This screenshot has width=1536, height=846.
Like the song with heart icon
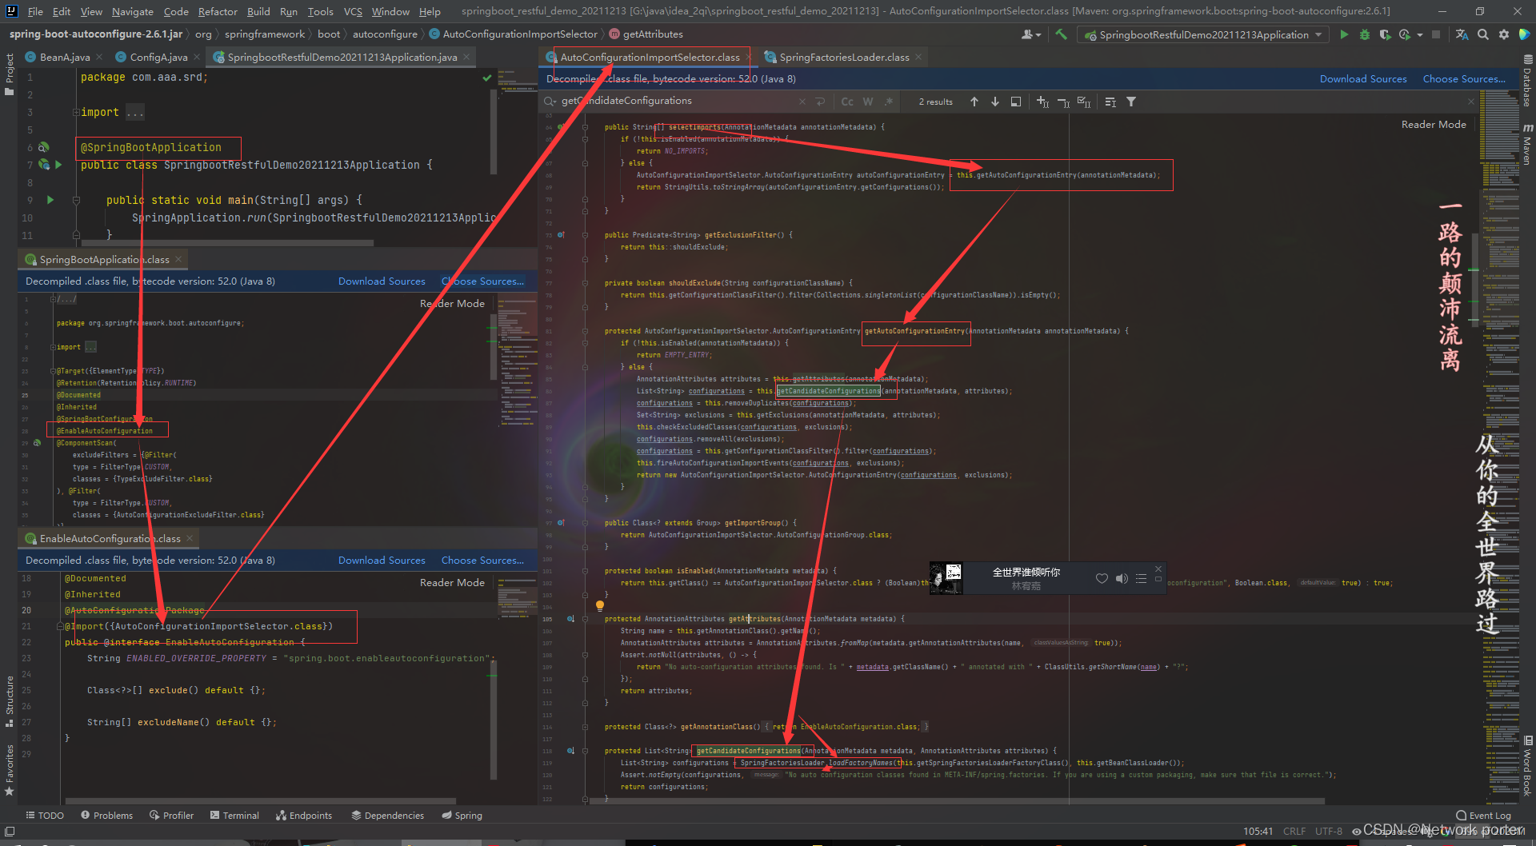1102,578
